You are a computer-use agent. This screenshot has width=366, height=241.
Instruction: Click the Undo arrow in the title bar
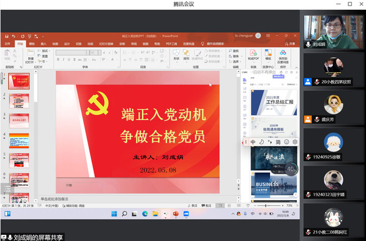[x=13, y=36]
